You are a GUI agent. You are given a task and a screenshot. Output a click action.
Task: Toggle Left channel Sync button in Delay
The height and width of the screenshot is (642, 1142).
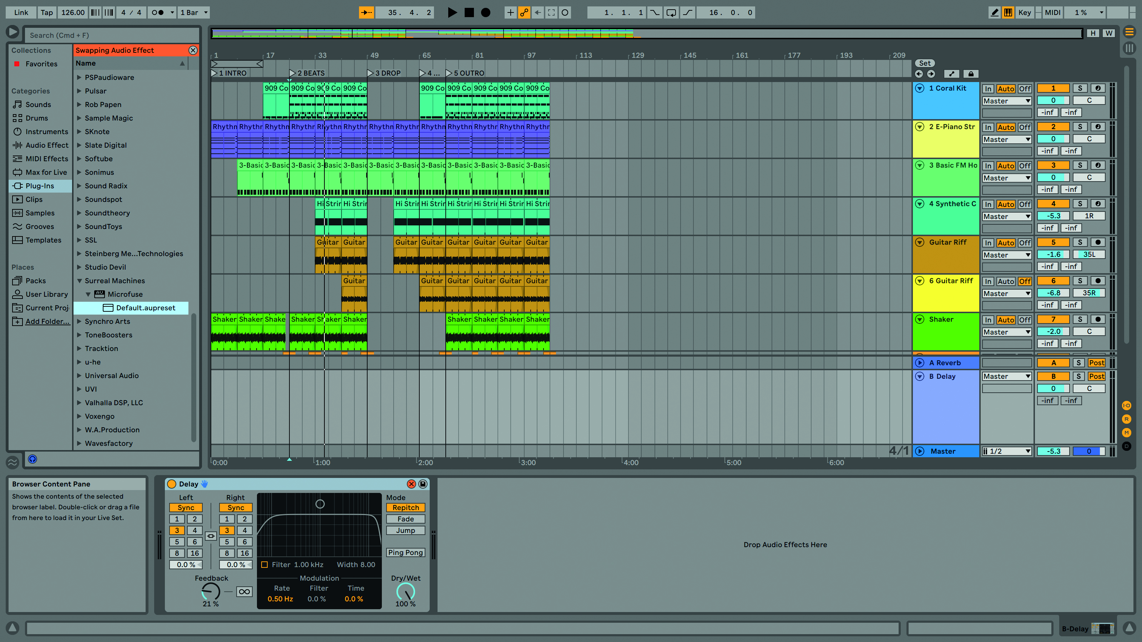pyautogui.click(x=186, y=508)
